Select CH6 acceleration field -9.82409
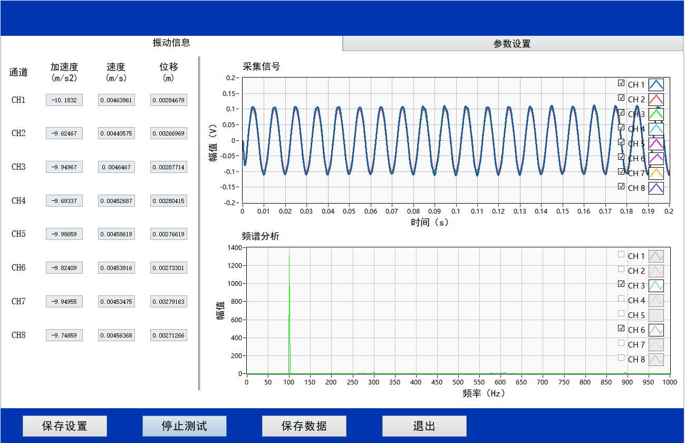685x443 pixels. click(x=64, y=268)
